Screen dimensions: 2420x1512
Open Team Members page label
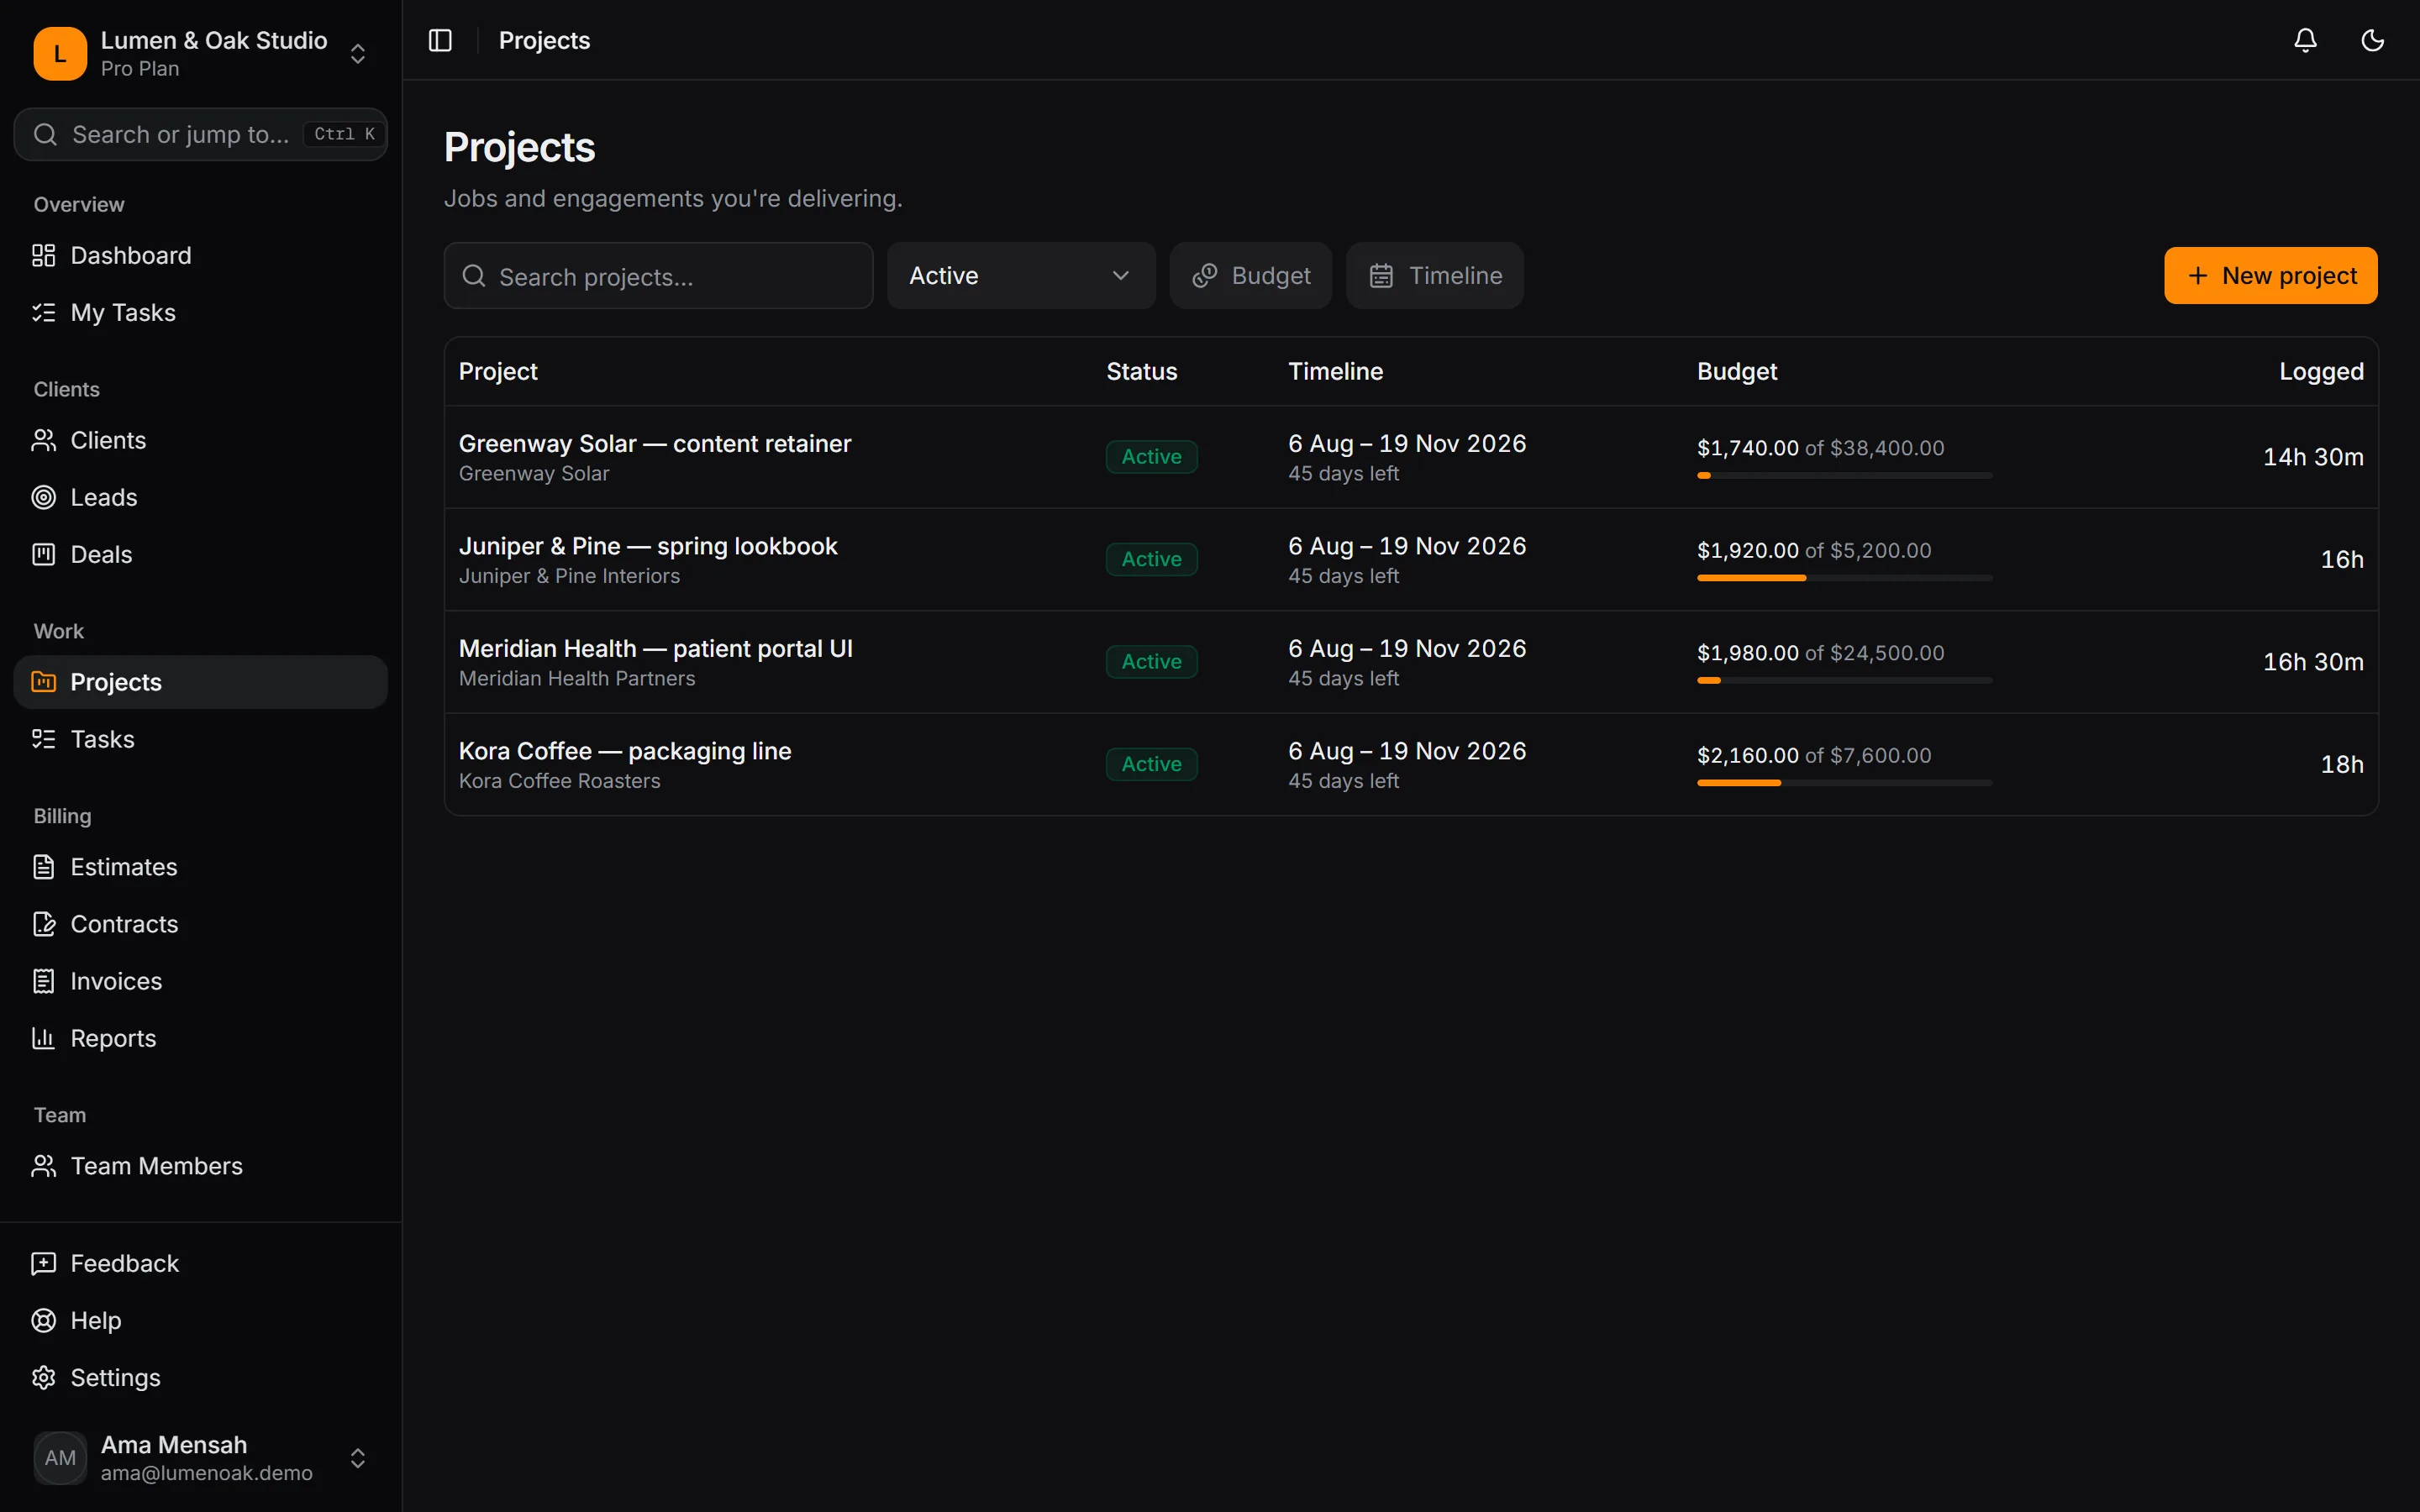click(157, 1166)
